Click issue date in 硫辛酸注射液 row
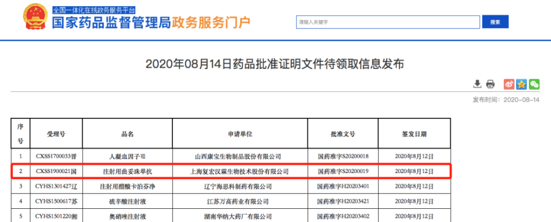 tap(414, 202)
